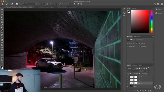Hide the Layer 3 eye icon

coord(128,77)
